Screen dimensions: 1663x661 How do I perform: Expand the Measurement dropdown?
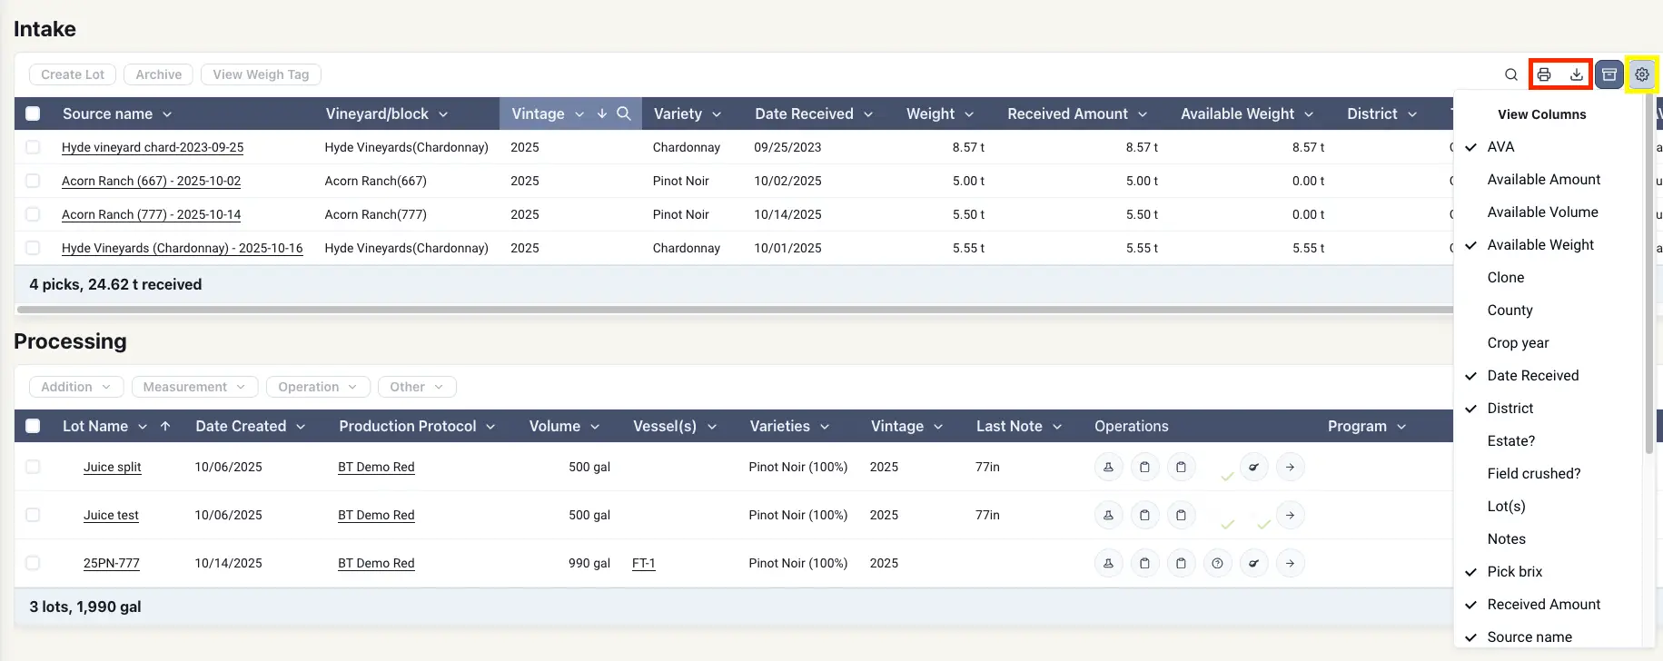[194, 387]
